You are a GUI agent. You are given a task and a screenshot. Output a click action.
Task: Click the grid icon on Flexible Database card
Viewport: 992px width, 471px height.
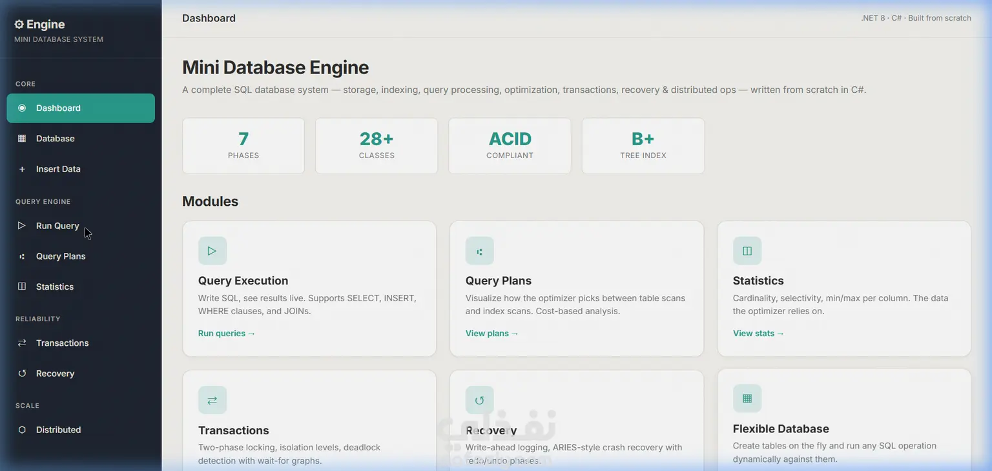pyautogui.click(x=747, y=399)
